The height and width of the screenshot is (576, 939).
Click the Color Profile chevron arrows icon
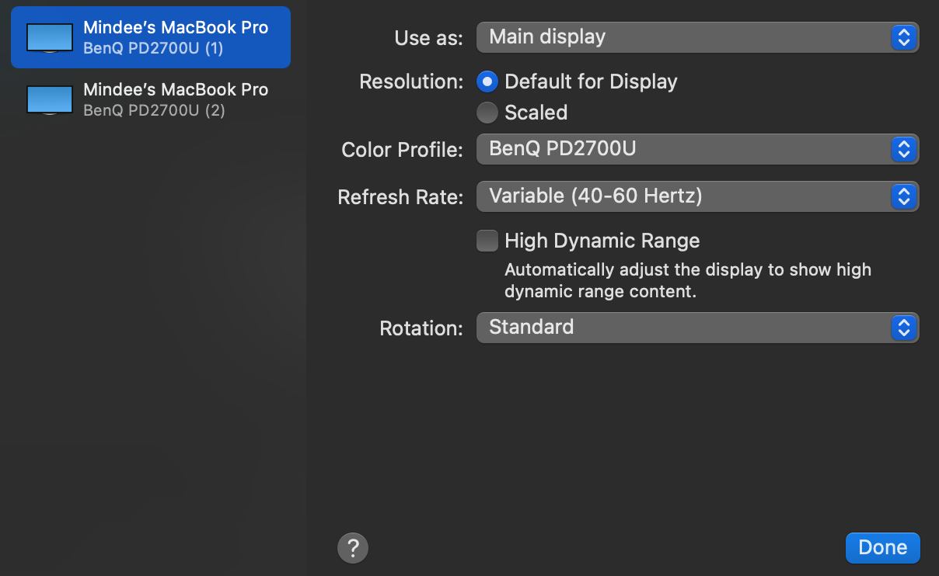coord(902,149)
